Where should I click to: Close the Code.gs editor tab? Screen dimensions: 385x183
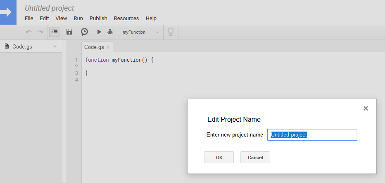[108, 47]
